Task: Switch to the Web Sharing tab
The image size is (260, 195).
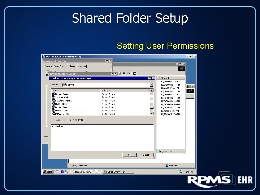Action: click(x=61, y=66)
